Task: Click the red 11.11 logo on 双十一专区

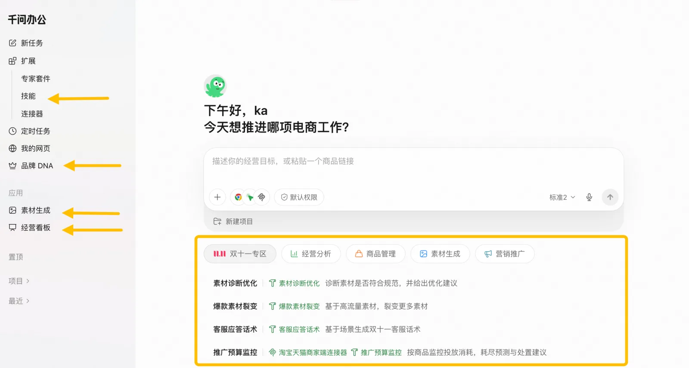Action: tap(220, 254)
